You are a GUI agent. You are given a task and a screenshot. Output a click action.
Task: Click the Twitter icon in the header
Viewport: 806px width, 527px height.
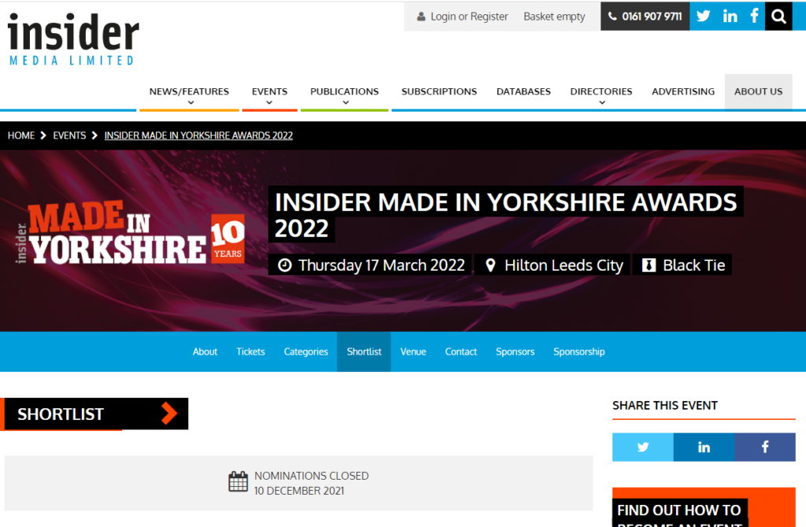tap(703, 16)
